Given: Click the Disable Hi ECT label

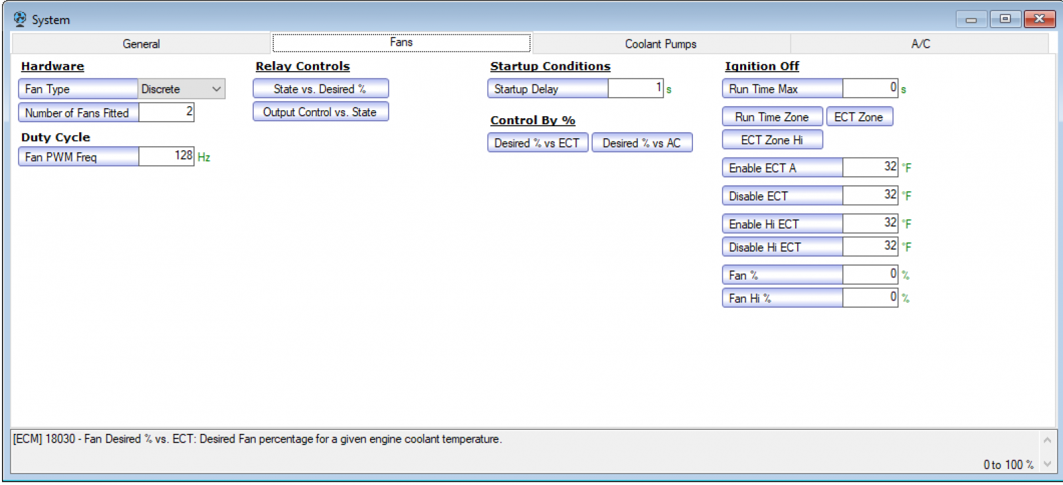Looking at the screenshot, I should (x=782, y=246).
